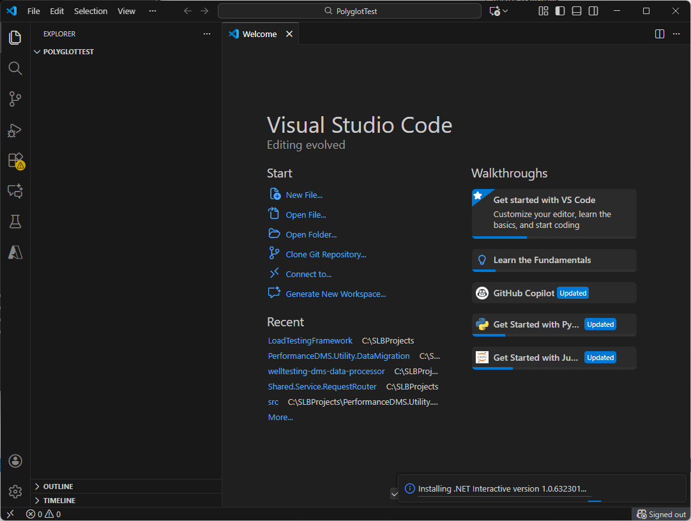Screen dimensions: 691x521
Task: Split the editor to the right
Action: pyautogui.click(x=659, y=34)
